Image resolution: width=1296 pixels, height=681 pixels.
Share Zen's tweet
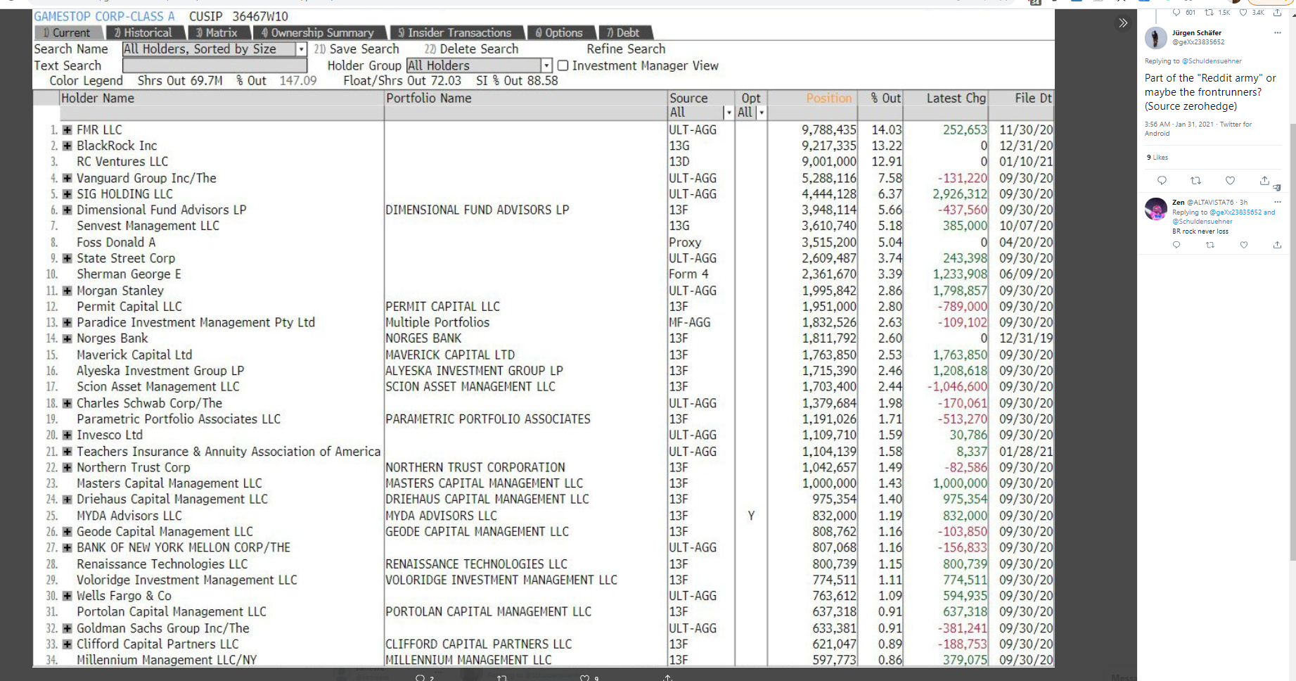click(x=1277, y=245)
